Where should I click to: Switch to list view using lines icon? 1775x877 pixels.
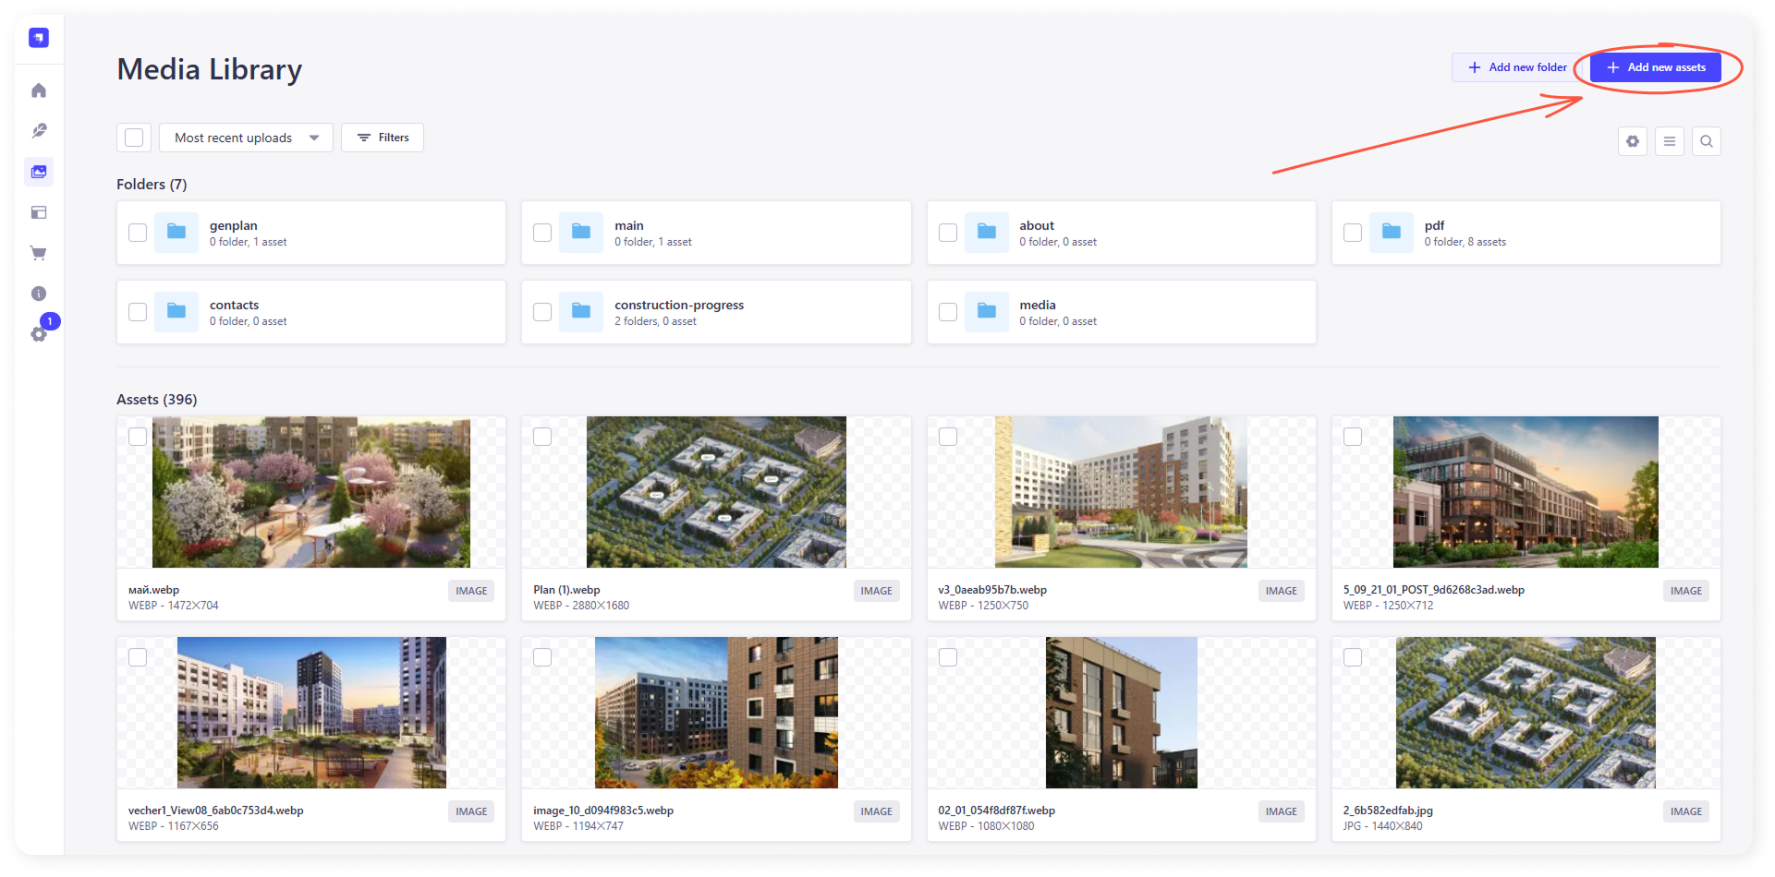coord(1669,141)
